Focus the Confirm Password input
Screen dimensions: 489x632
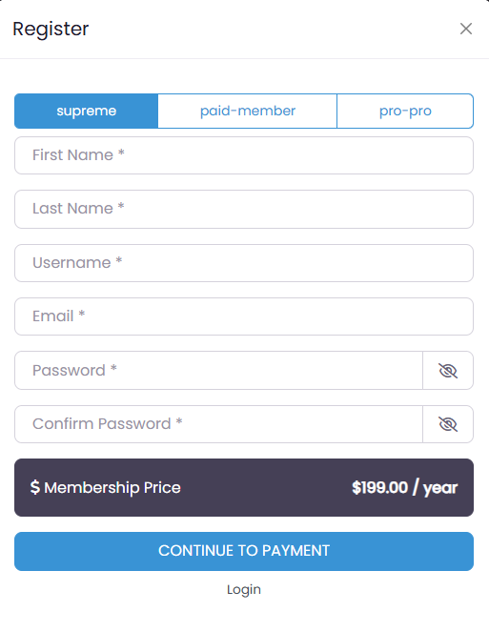[218, 424]
